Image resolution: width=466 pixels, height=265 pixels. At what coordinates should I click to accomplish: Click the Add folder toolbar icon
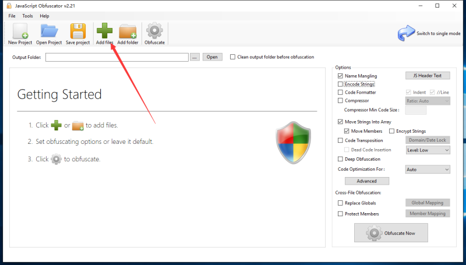[x=128, y=33]
